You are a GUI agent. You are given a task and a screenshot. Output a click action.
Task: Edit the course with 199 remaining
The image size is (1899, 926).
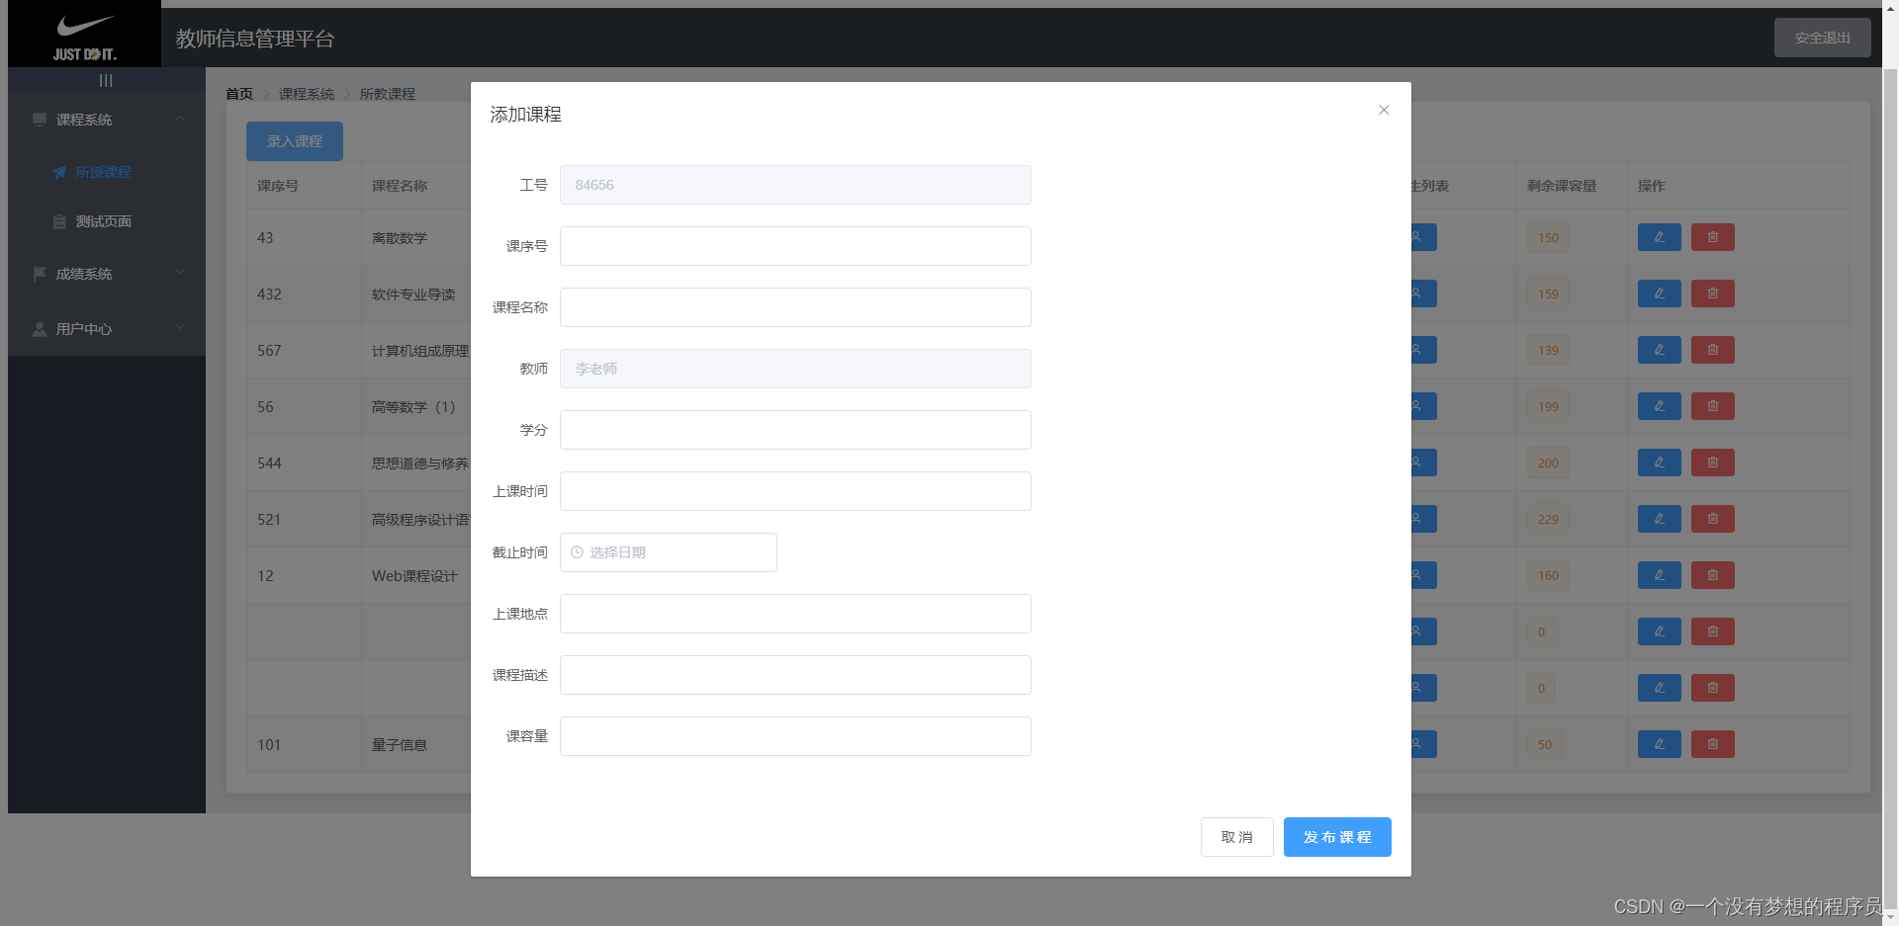click(x=1660, y=406)
